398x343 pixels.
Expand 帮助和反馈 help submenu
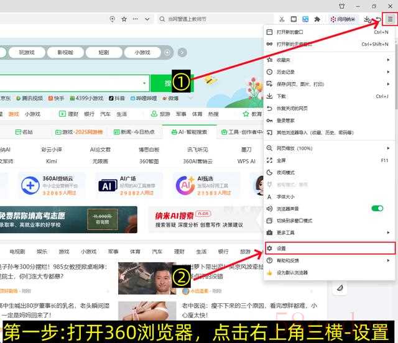point(329,260)
